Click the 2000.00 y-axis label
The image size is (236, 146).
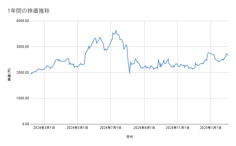22,73
